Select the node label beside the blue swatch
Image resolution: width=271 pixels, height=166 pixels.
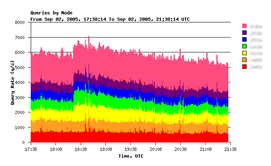coord(256,40)
